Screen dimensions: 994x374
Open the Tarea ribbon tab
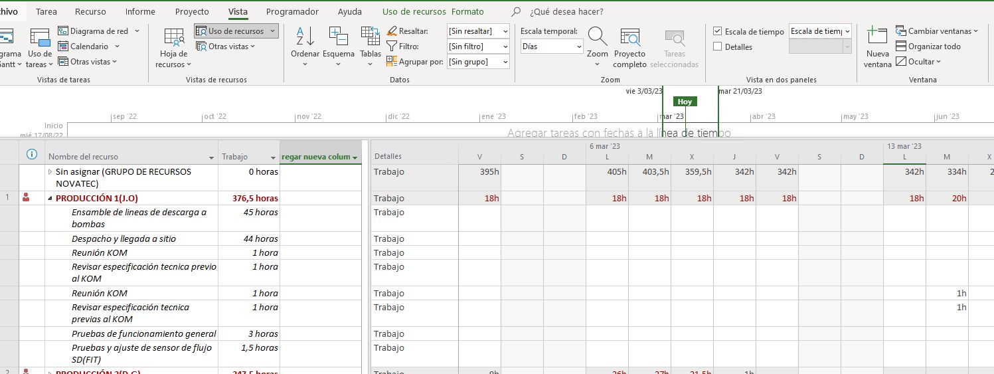(46, 11)
